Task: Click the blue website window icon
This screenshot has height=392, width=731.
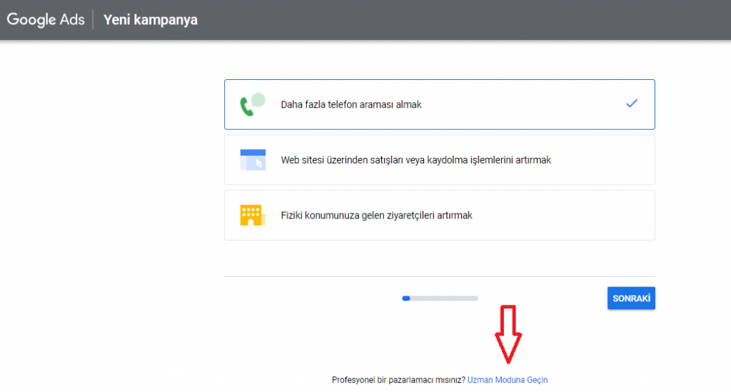Action: click(253, 160)
